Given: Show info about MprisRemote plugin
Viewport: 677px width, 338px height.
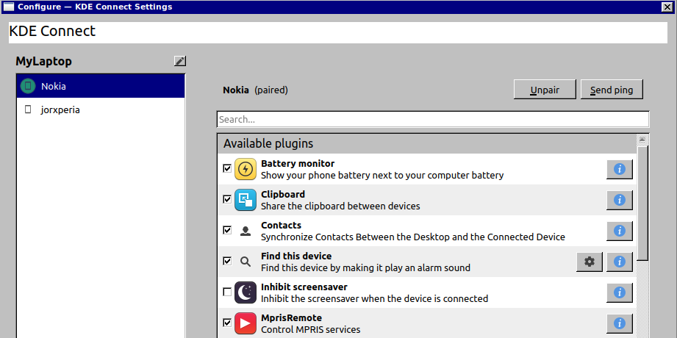Looking at the screenshot, I should click(x=620, y=323).
